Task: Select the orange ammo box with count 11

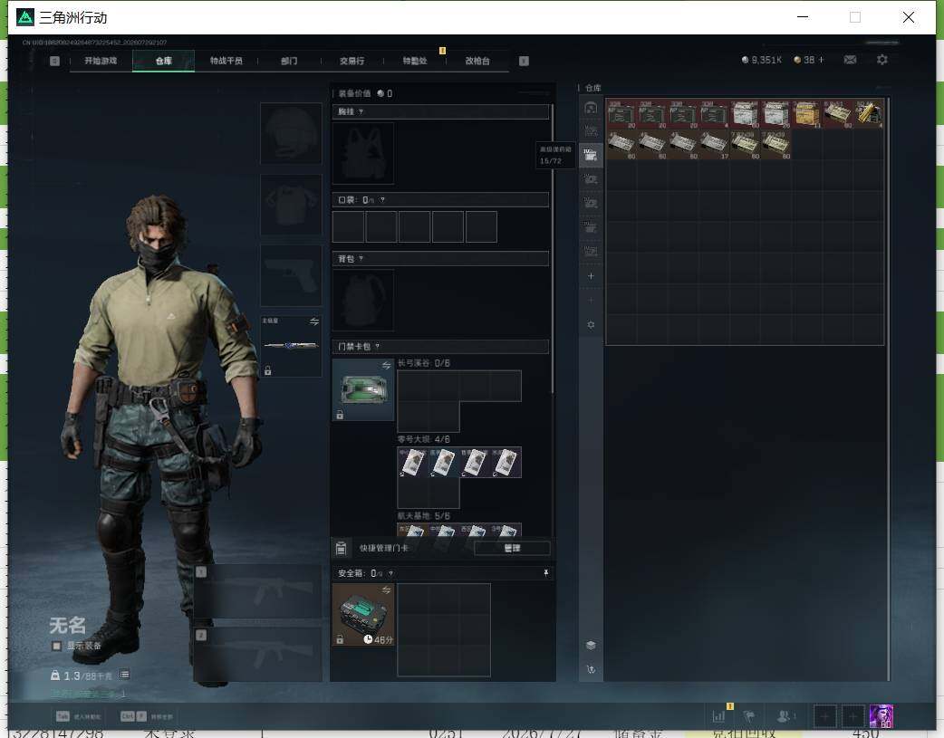Action: click(x=807, y=114)
